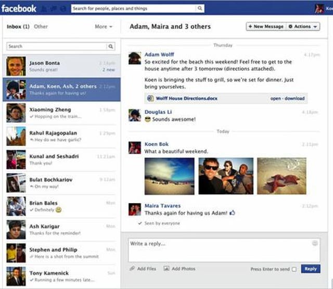Open notifications globe icon in top bar
The image size is (333, 289).
click(63, 9)
